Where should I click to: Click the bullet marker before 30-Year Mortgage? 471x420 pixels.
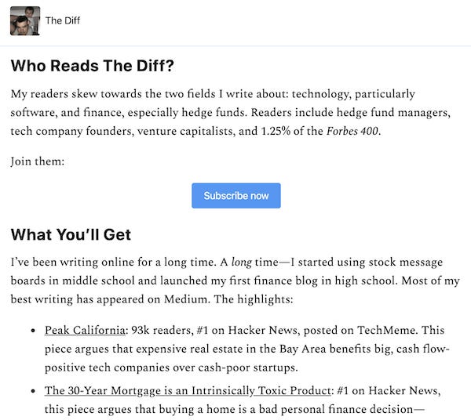(33, 391)
